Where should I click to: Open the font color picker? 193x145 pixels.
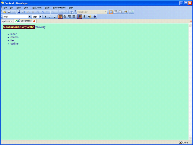(90, 17)
